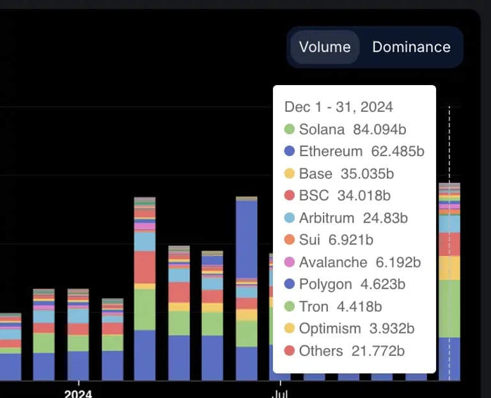491x398 pixels.
Task: Click the 'Avalanche 6.192b' tooltip entry
Action: point(352,262)
